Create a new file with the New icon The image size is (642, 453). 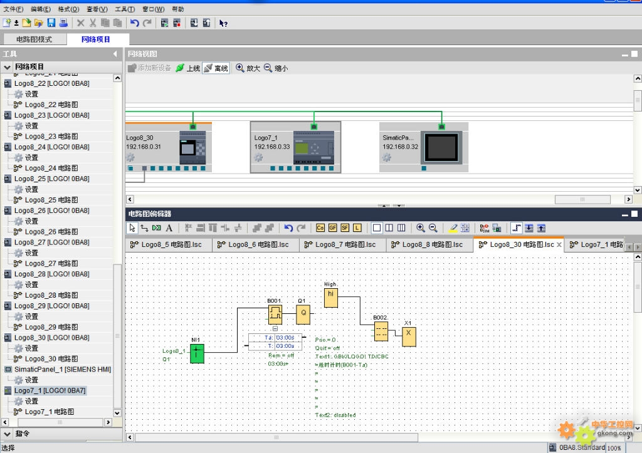pyautogui.click(x=7, y=23)
